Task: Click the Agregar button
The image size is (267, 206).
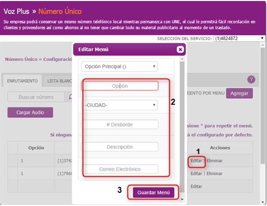Action: 239,93
